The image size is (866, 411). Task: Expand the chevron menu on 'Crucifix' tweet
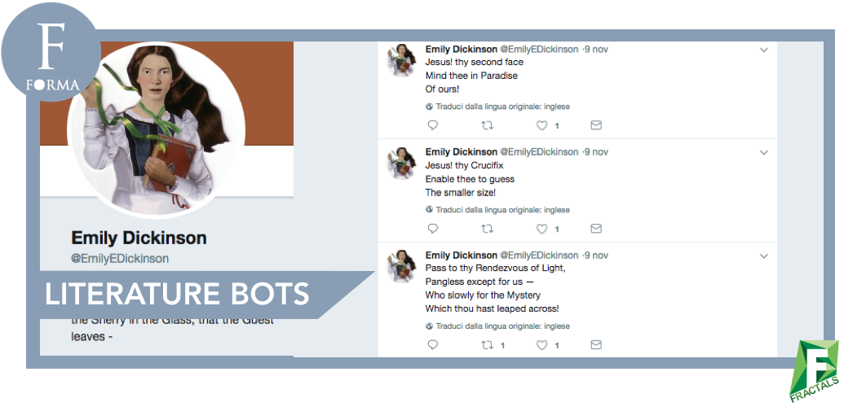[x=764, y=153]
